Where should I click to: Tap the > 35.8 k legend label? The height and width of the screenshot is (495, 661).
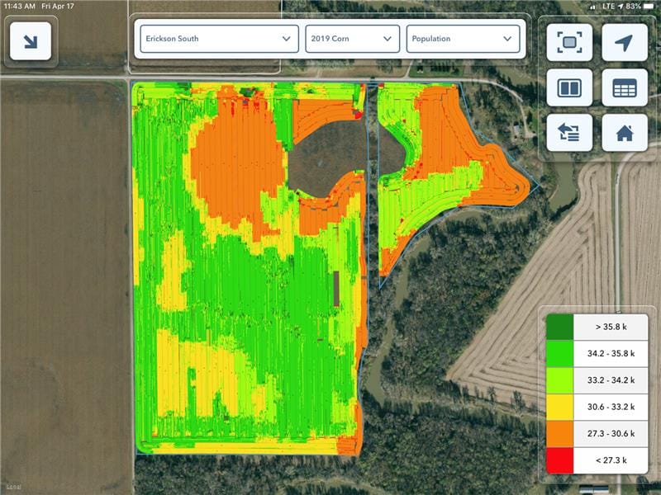click(611, 328)
